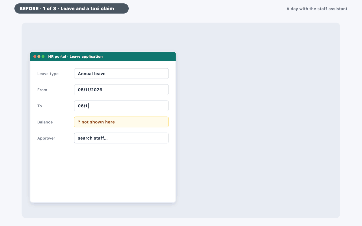The width and height of the screenshot is (362, 226).
Task: Minimize the HR portal window with yellow dot
Action: point(39,56)
